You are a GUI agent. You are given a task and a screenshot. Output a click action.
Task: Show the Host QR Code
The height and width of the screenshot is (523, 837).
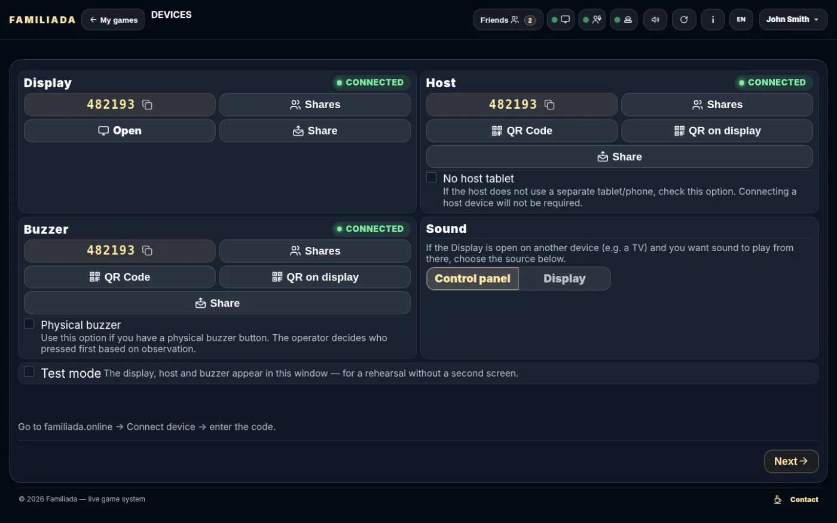tap(522, 131)
